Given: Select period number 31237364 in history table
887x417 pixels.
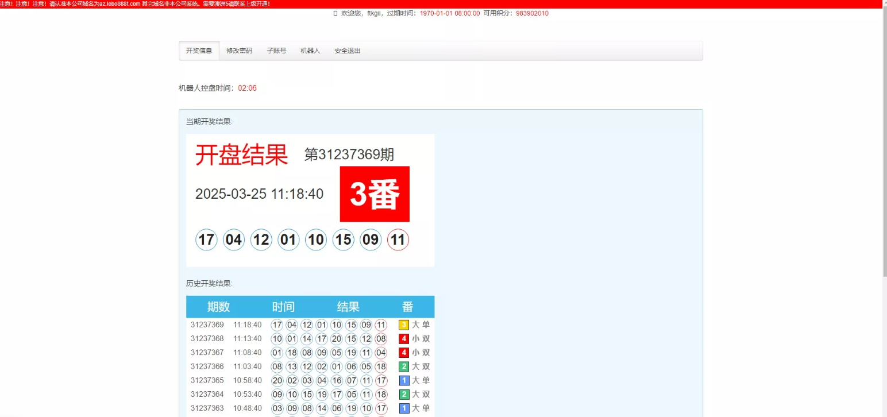Looking at the screenshot, I should 207,394.
